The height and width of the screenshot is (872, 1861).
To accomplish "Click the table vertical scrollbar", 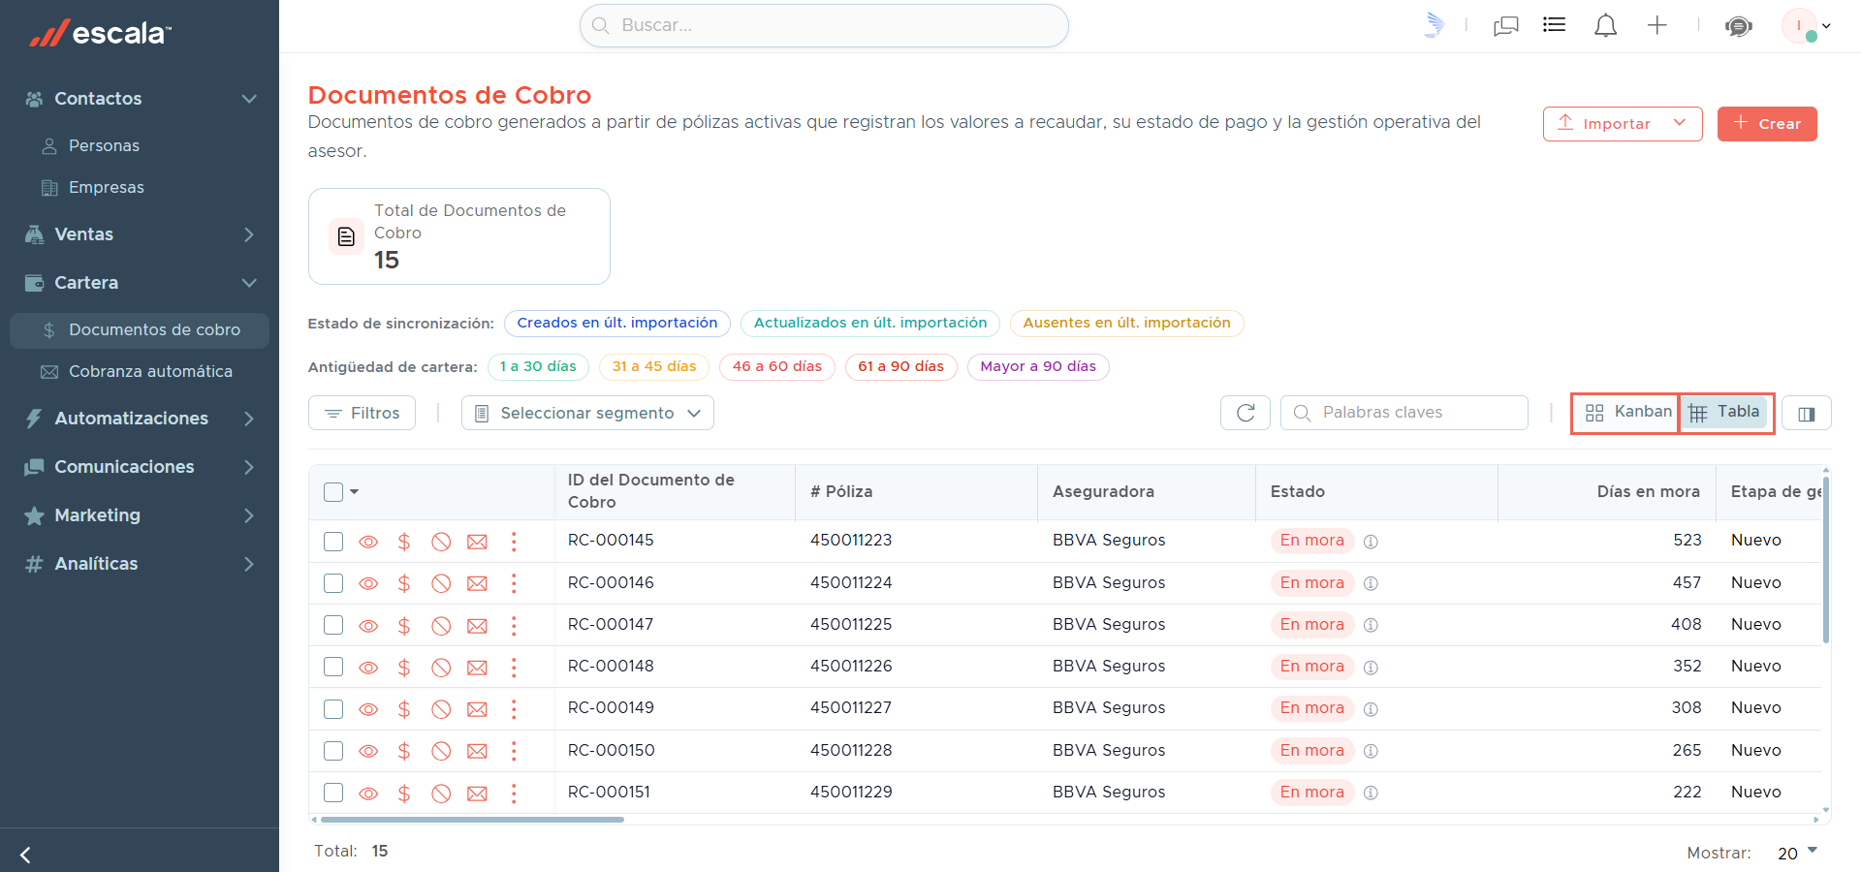I will pyautogui.click(x=1826, y=560).
